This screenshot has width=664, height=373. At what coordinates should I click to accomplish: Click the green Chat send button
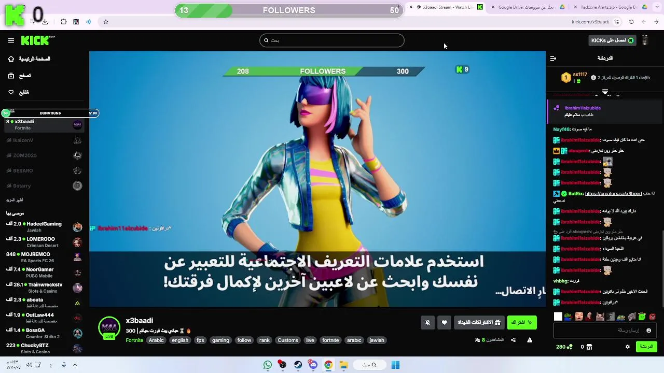click(x=646, y=347)
